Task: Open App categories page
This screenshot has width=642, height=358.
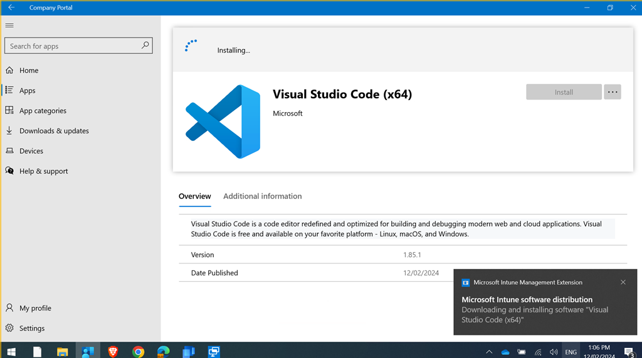Action: pos(43,111)
